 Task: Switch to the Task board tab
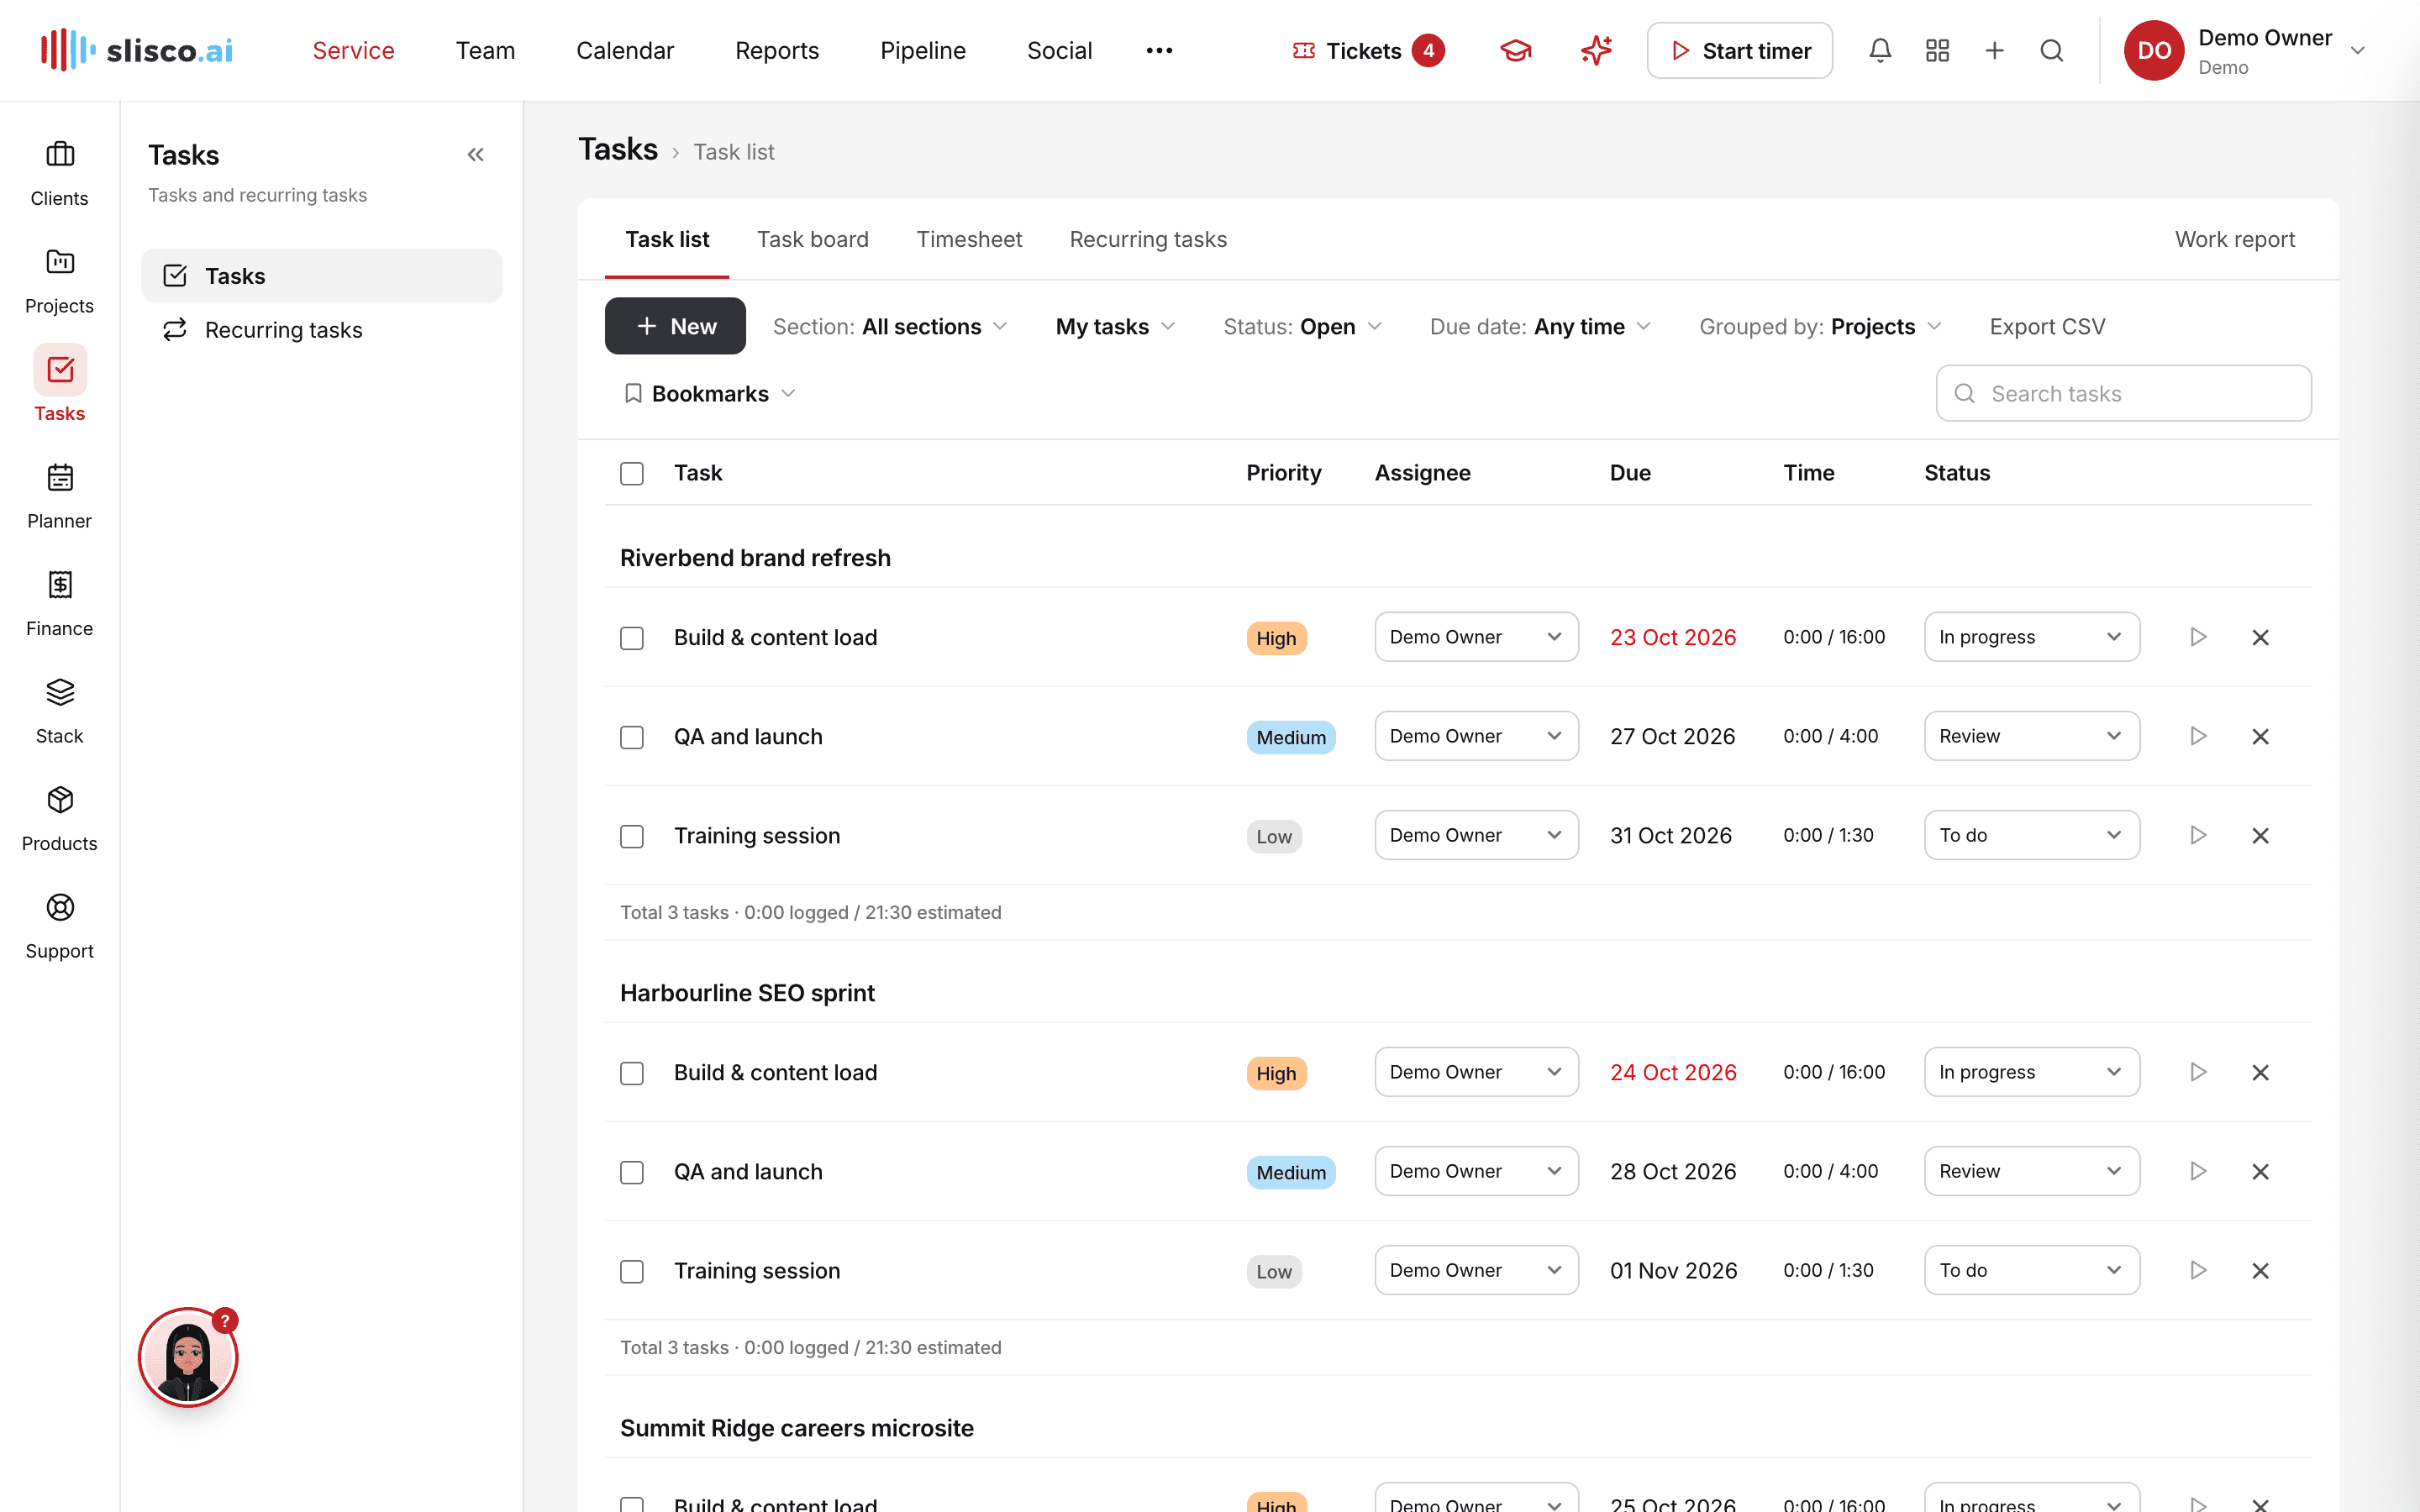[x=812, y=239]
